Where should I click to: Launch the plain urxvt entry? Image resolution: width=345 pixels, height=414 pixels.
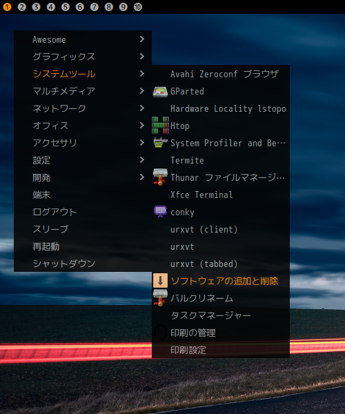click(x=221, y=246)
